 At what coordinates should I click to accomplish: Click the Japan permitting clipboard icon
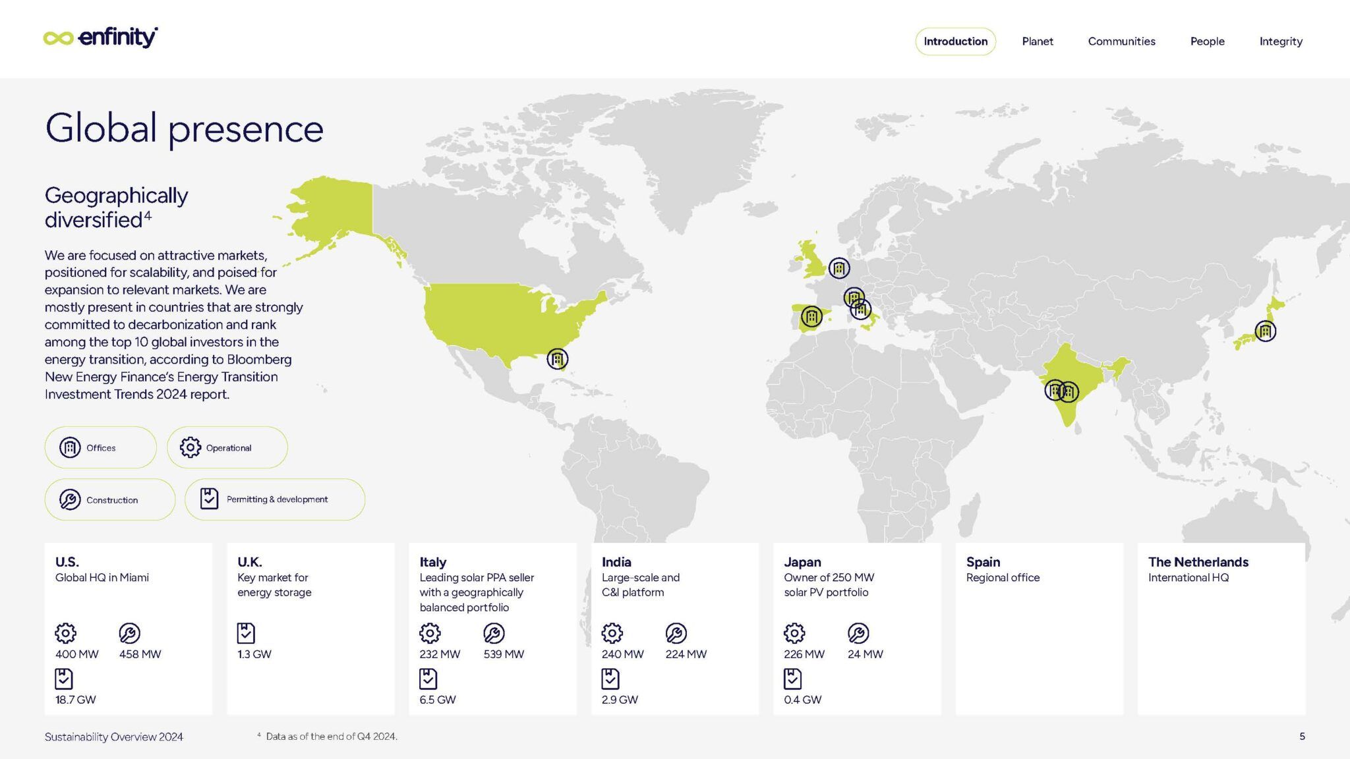pyautogui.click(x=793, y=679)
